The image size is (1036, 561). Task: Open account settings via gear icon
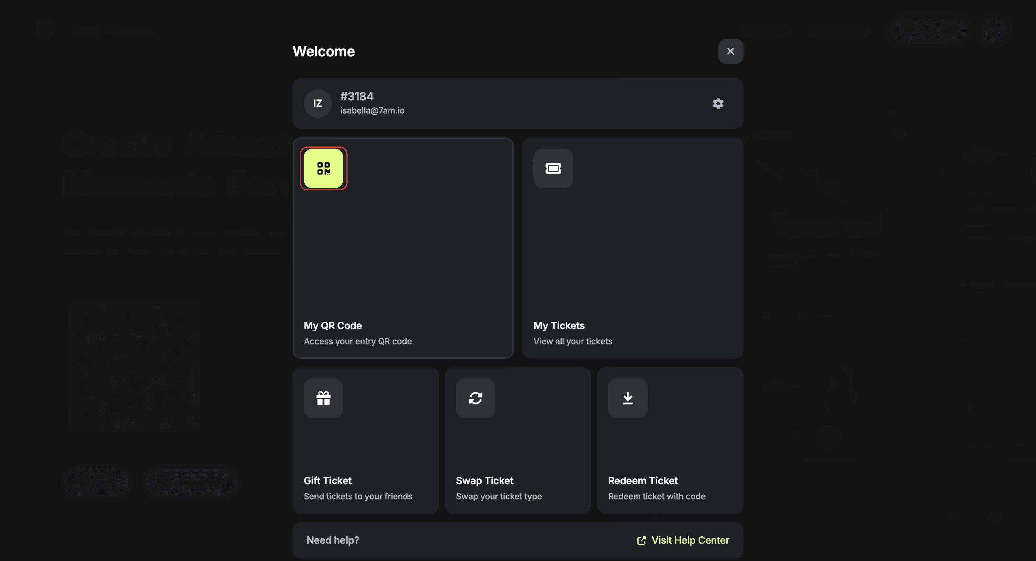click(x=718, y=104)
